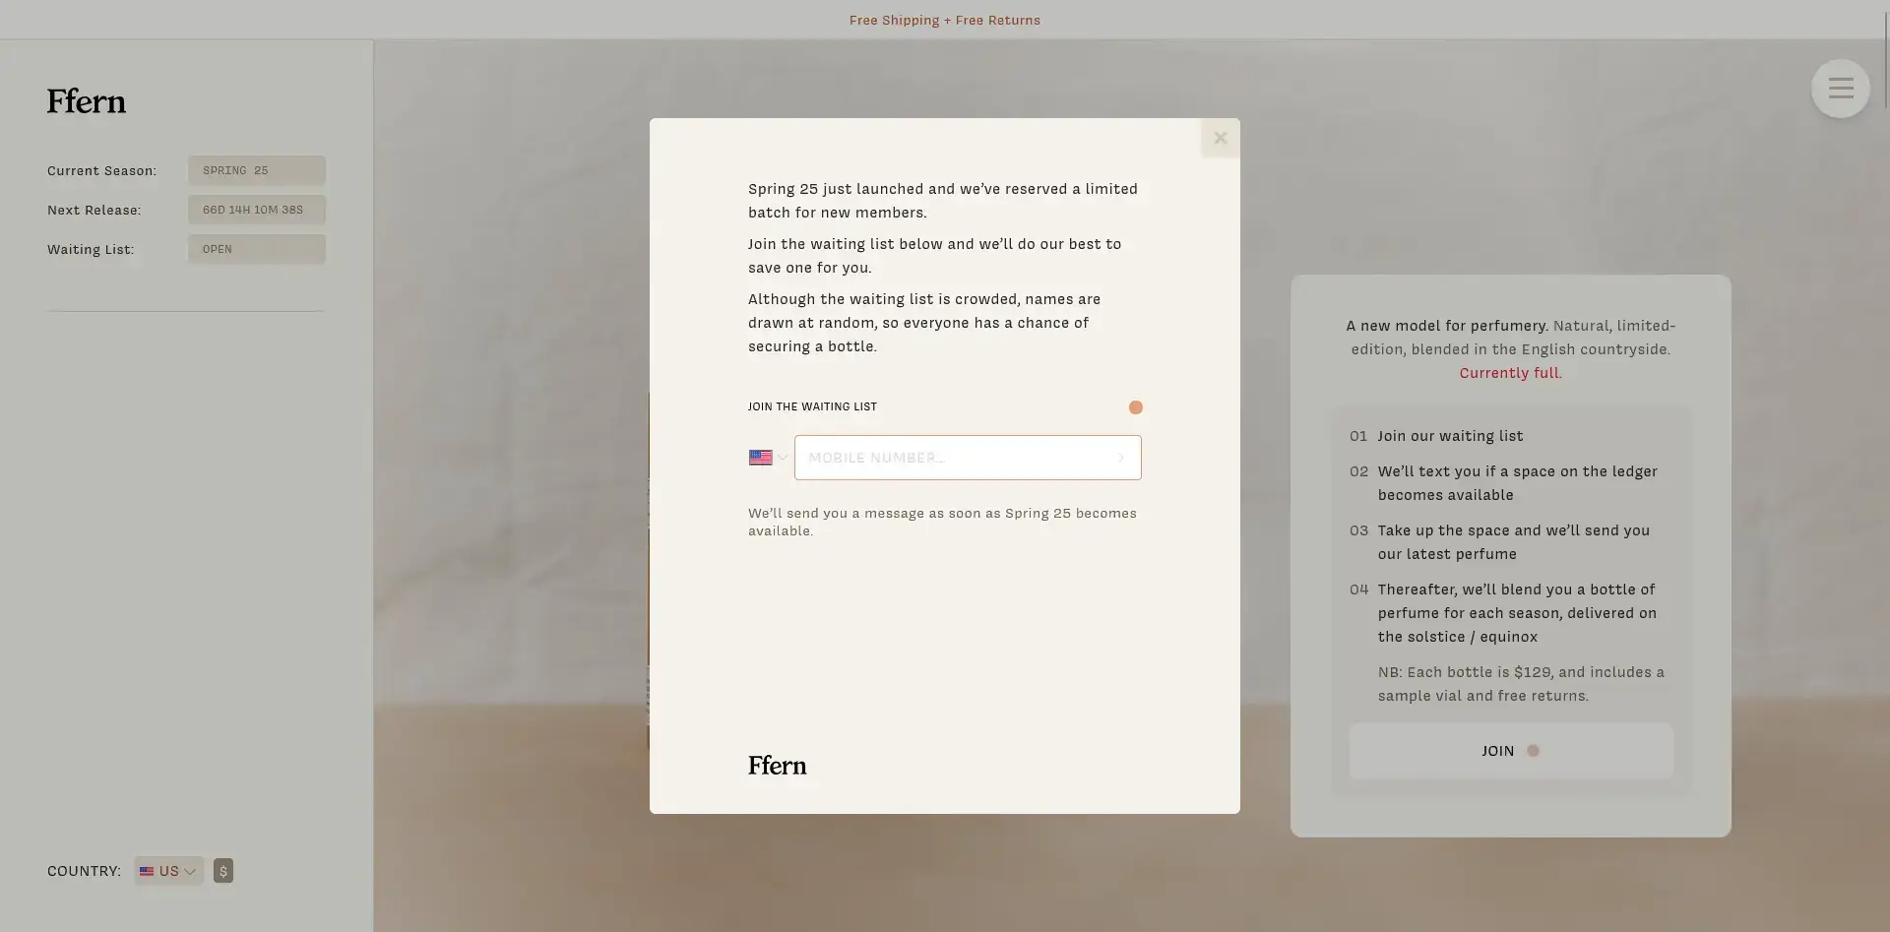Close the waiting list popup
This screenshot has height=932, width=1890.
tap(1221, 138)
